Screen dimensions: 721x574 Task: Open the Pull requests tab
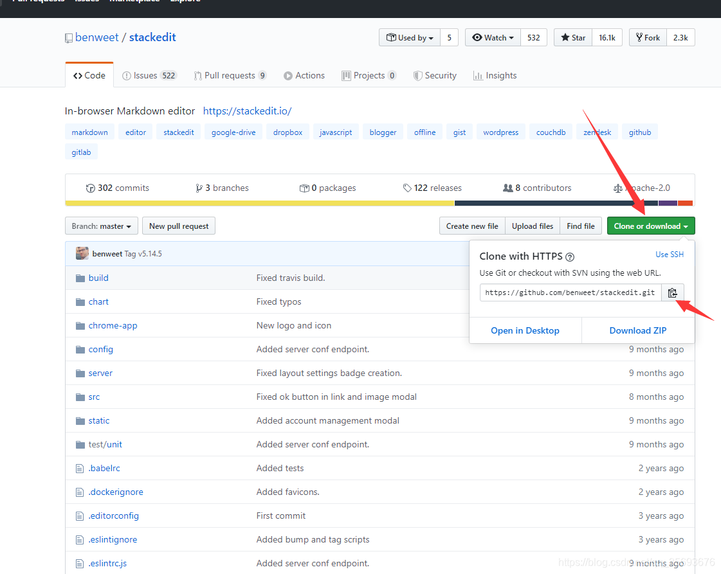[230, 75]
